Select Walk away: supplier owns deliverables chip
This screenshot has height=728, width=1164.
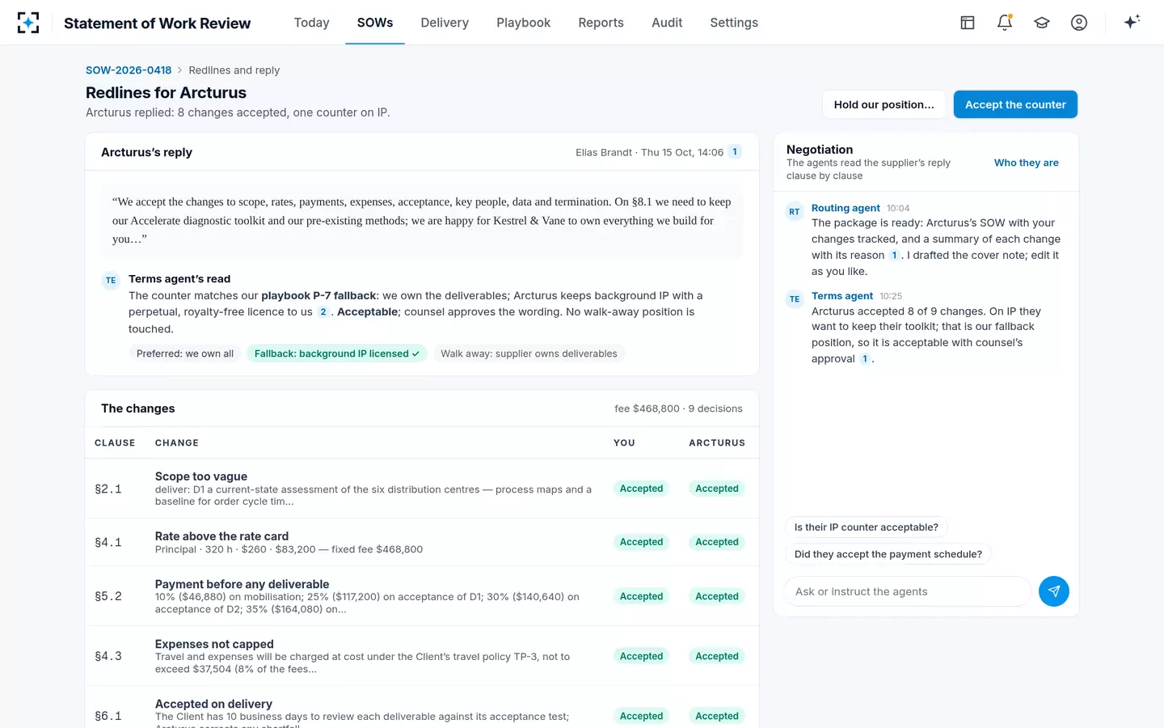point(529,353)
